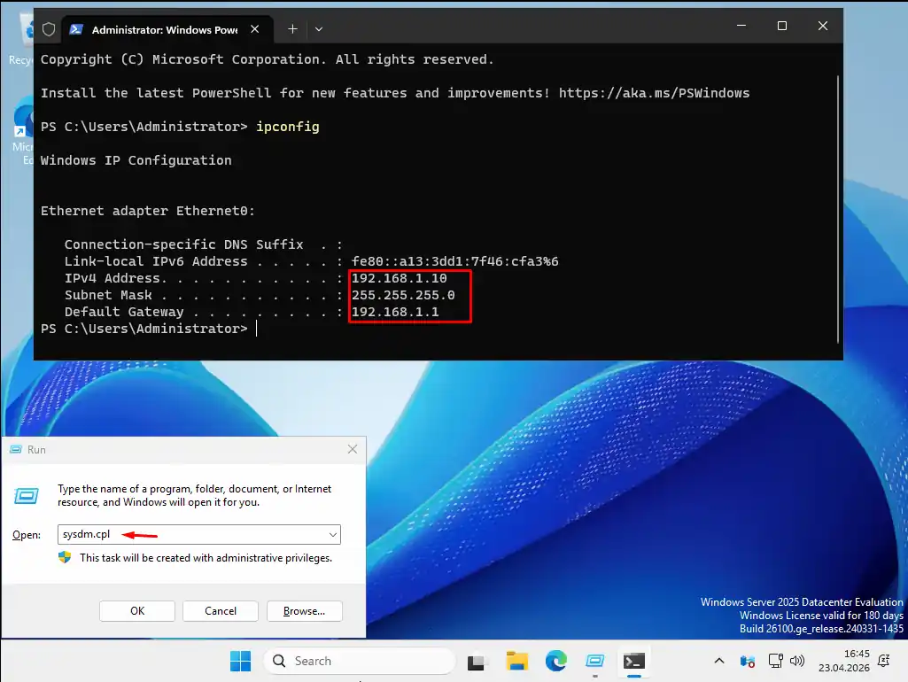Click the ipconfig command text
The width and height of the screenshot is (908, 682).
288,127
